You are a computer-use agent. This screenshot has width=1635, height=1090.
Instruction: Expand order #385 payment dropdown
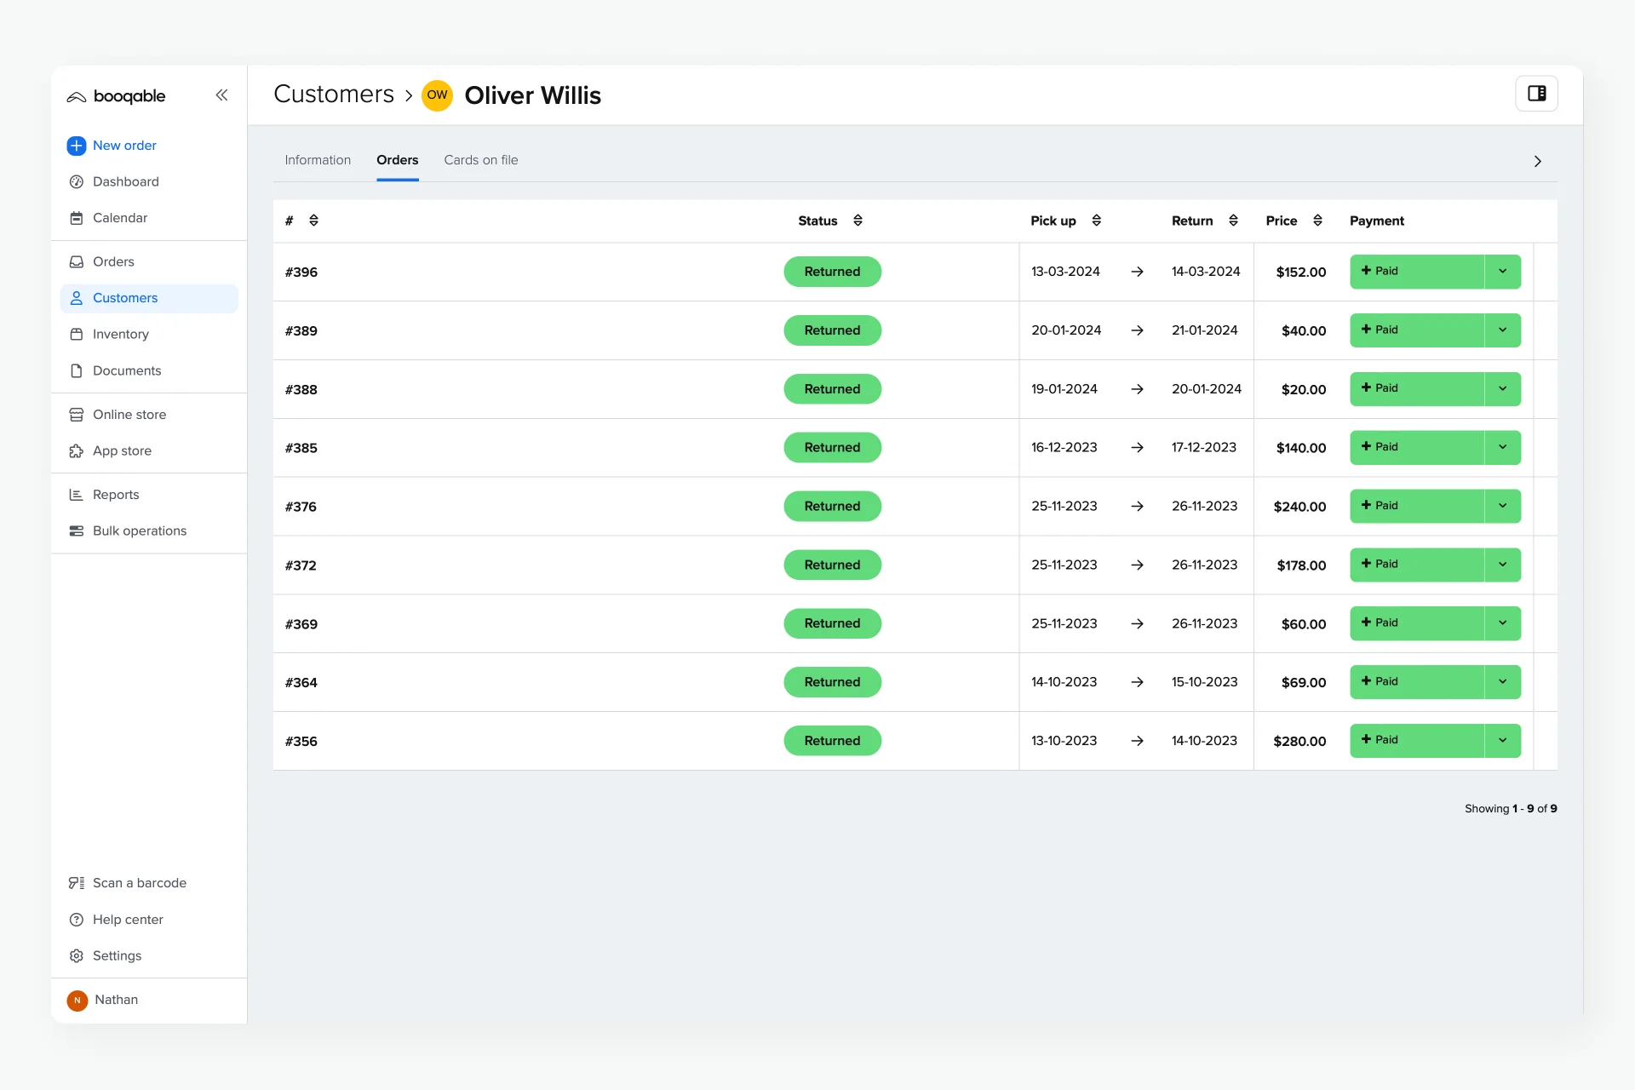(x=1502, y=446)
